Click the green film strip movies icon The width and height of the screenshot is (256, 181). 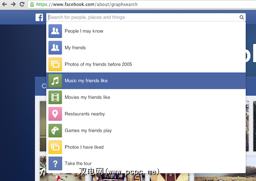[x=55, y=97]
